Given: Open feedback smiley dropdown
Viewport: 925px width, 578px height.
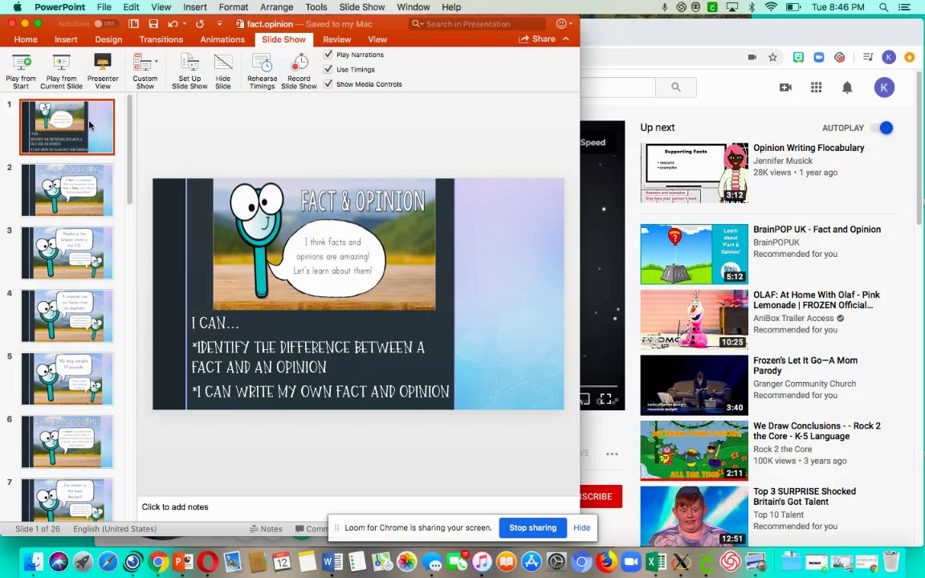Looking at the screenshot, I should tap(564, 23).
